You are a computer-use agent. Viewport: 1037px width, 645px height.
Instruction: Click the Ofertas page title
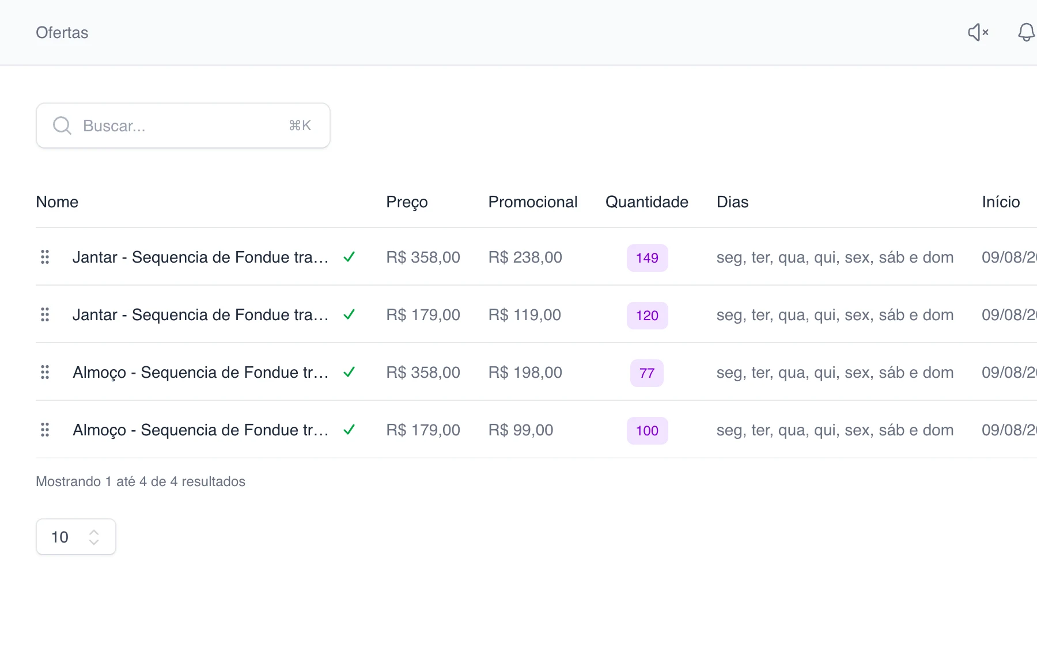pos(62,32)
